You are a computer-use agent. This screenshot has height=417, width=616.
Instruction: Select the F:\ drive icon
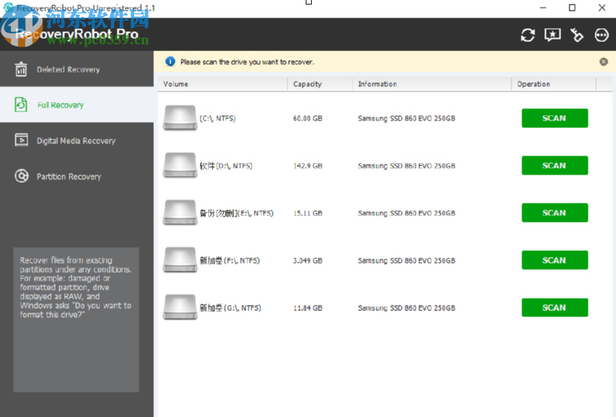180,260
